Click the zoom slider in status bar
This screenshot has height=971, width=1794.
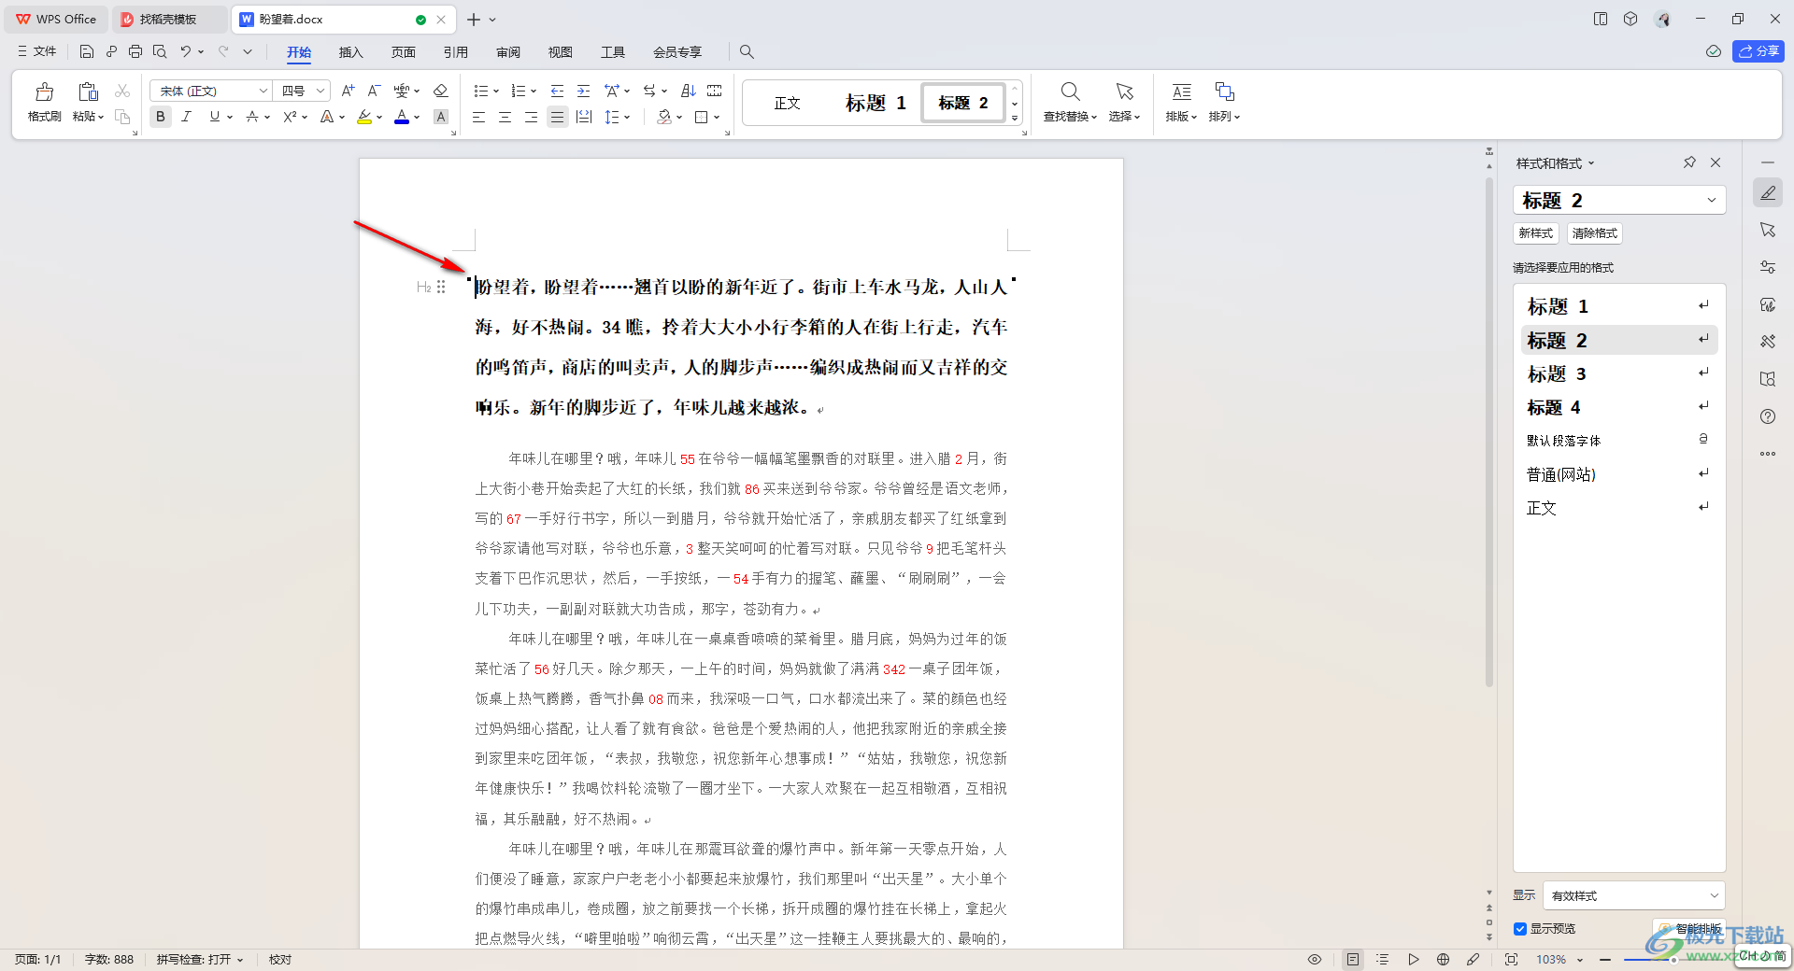[1673, 960]
